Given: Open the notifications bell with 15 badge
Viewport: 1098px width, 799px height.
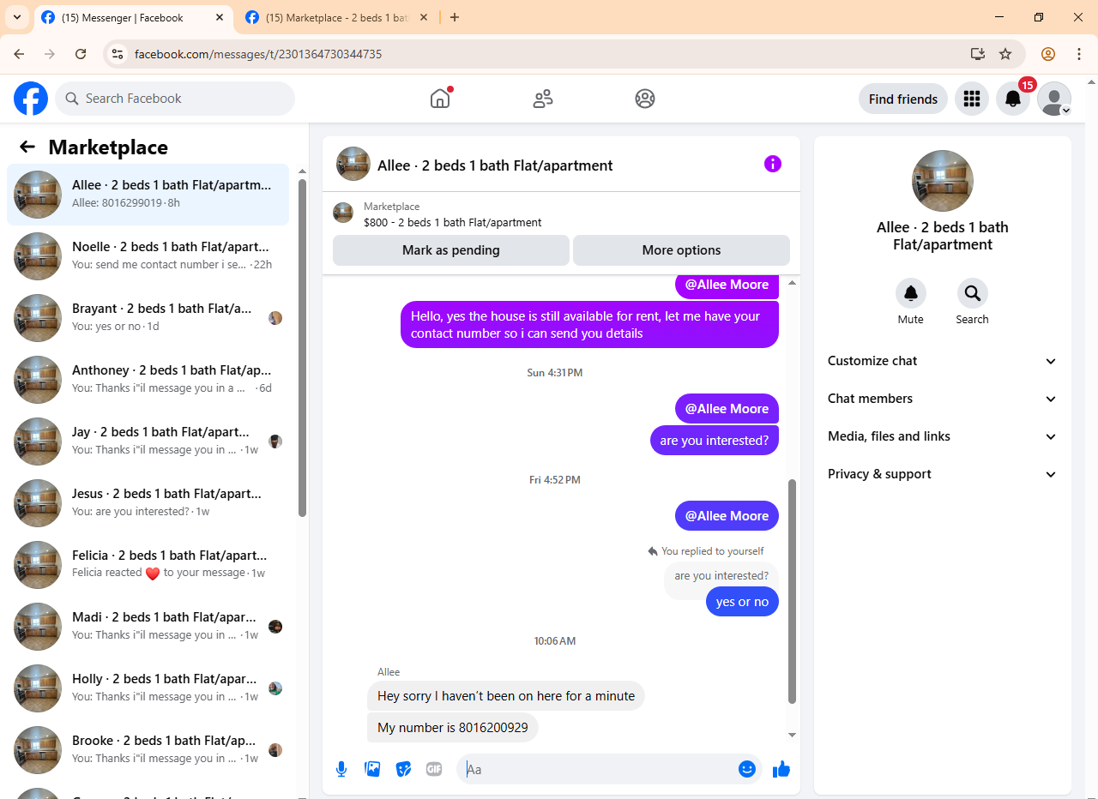Looking at the screenshot, I should (1013, 99).
